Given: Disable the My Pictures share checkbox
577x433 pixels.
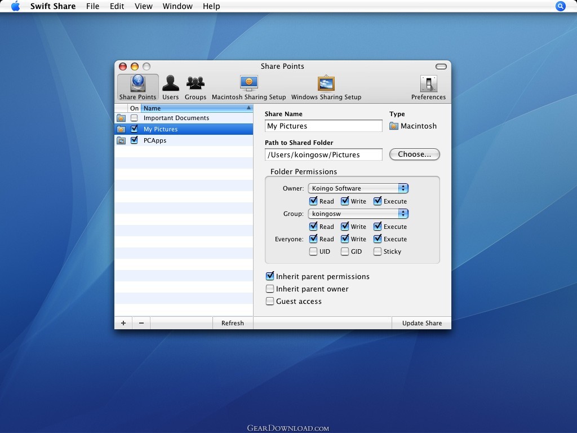Looking at the screenshot, I should (x=134, y=129).
